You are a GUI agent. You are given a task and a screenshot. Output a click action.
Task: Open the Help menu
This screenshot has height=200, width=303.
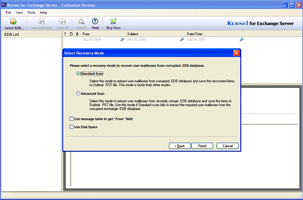pyautogui.click(x=43, y=12)
